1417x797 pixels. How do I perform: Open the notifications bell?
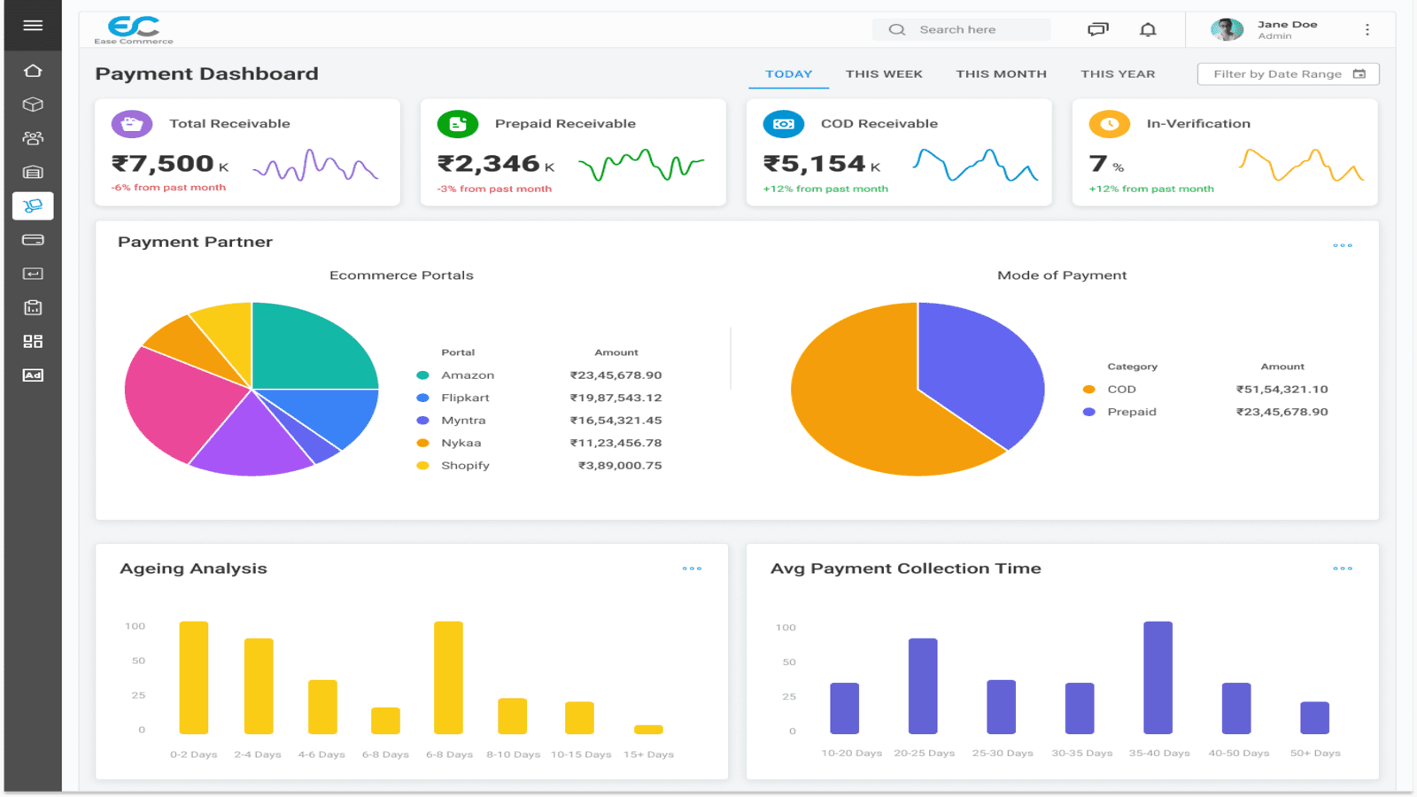[x=1148, y=29]
